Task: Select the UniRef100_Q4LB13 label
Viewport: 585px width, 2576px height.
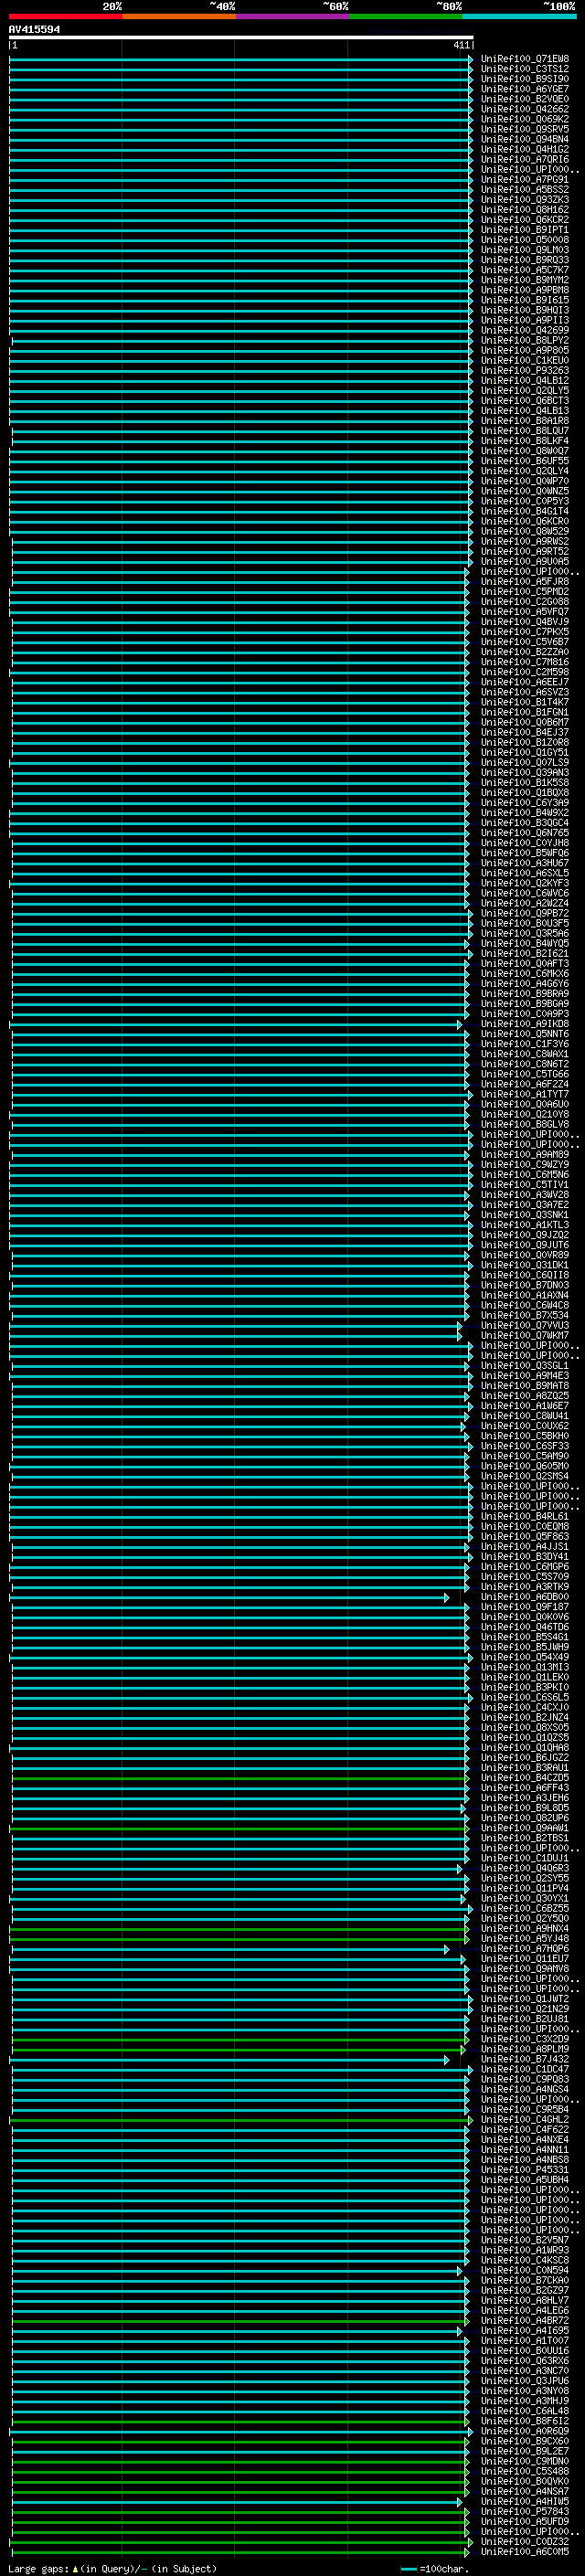Action: (x=525, y=411)
